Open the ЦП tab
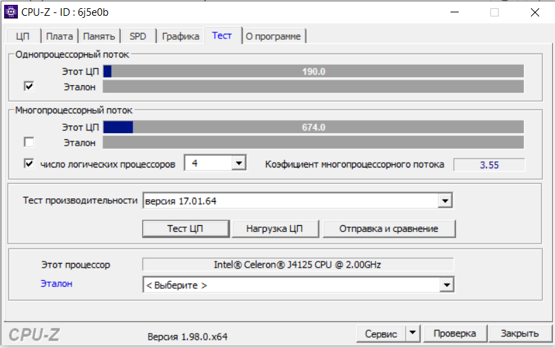The image size is (555, 348). tap(23, 36)
